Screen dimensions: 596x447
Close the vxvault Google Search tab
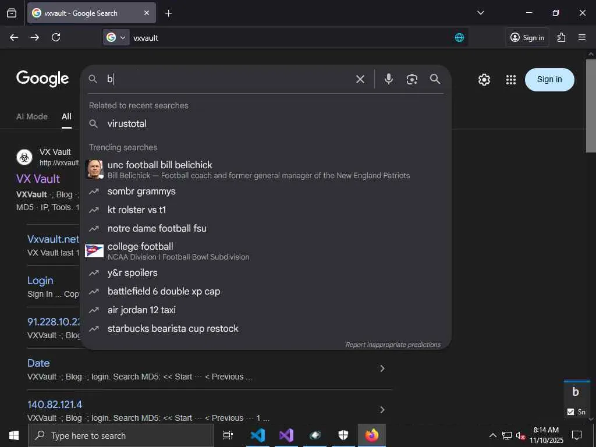[146, 13]
